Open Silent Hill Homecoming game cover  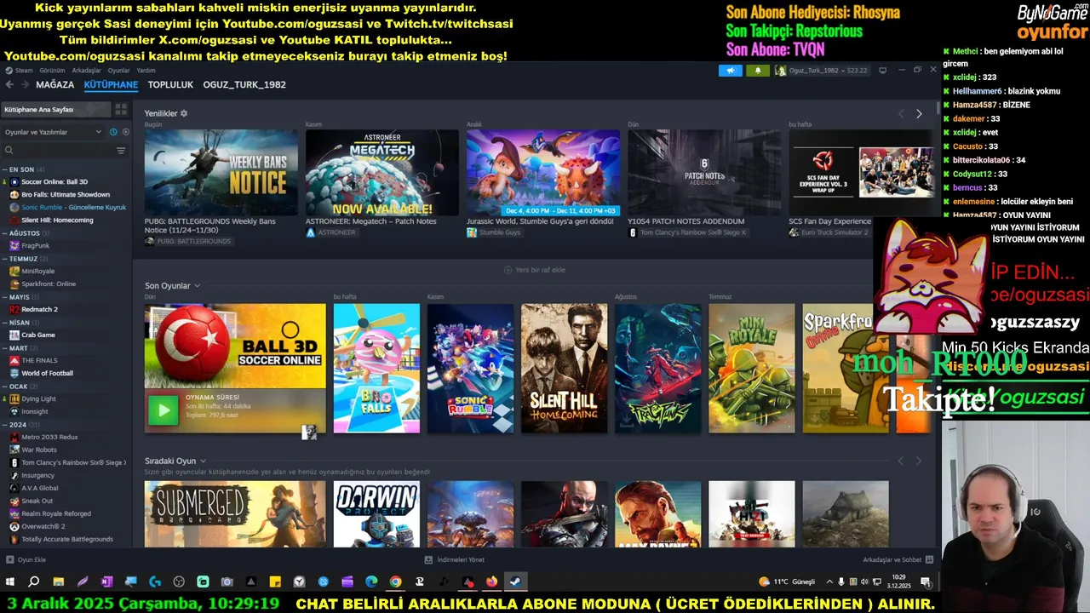coord(564,369)
